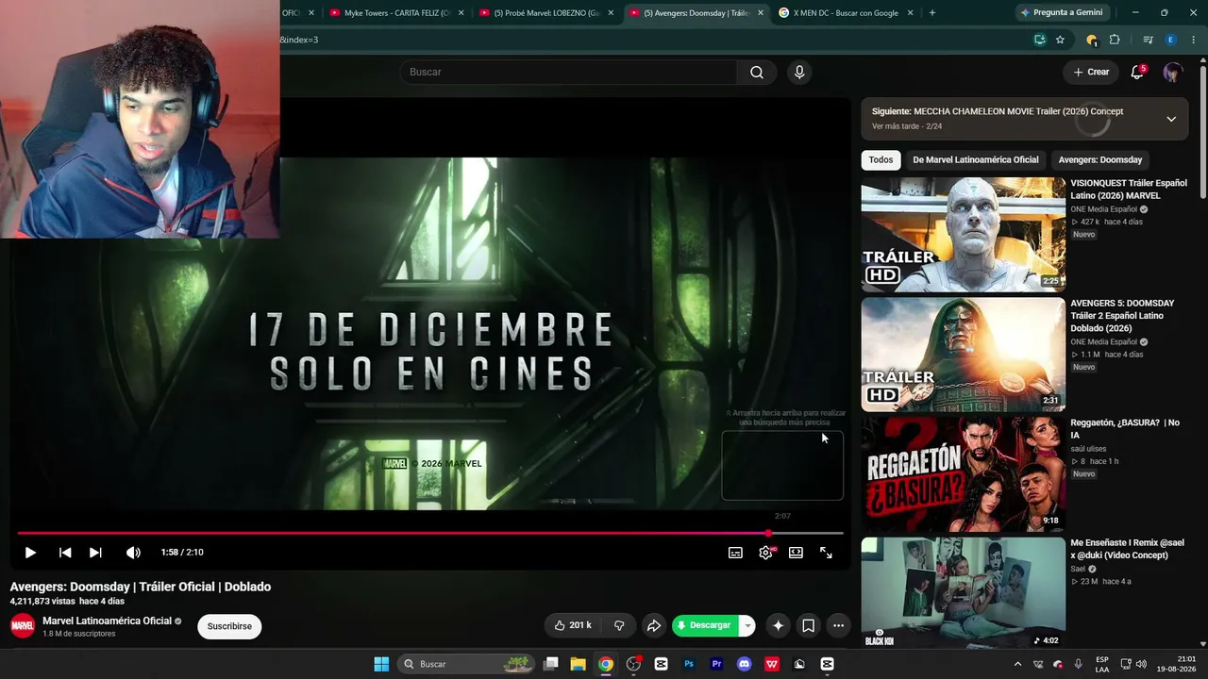Open the Reggaetón ¿BASURA? video thumbnail

pos(963,474)
